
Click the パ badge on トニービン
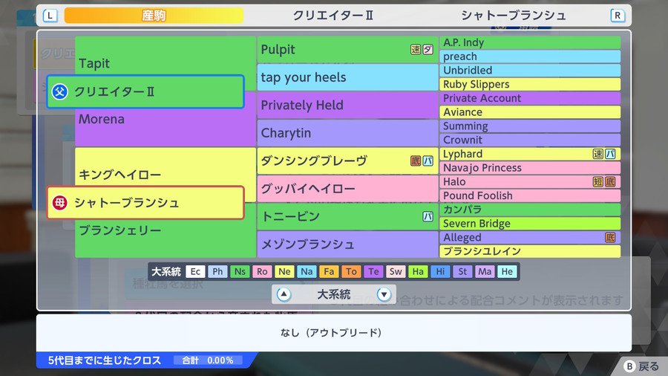[428, 216]
